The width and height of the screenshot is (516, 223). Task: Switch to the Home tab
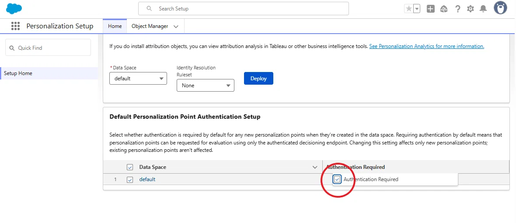coord(115,26)
